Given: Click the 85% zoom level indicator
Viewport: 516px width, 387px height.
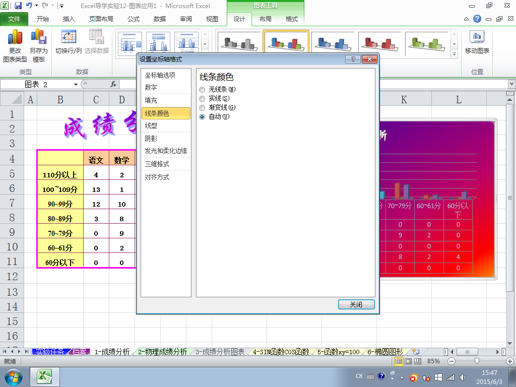Looking at the screenshot, I should click(x=433, y=361).
